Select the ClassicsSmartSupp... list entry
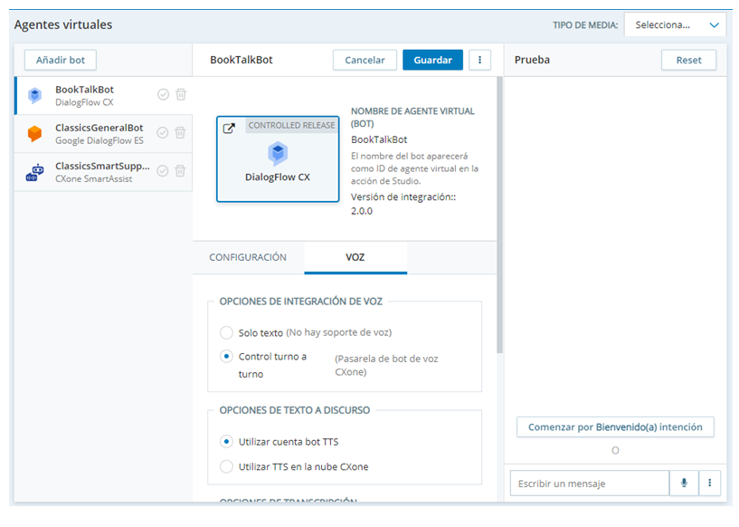 point(103,172)
